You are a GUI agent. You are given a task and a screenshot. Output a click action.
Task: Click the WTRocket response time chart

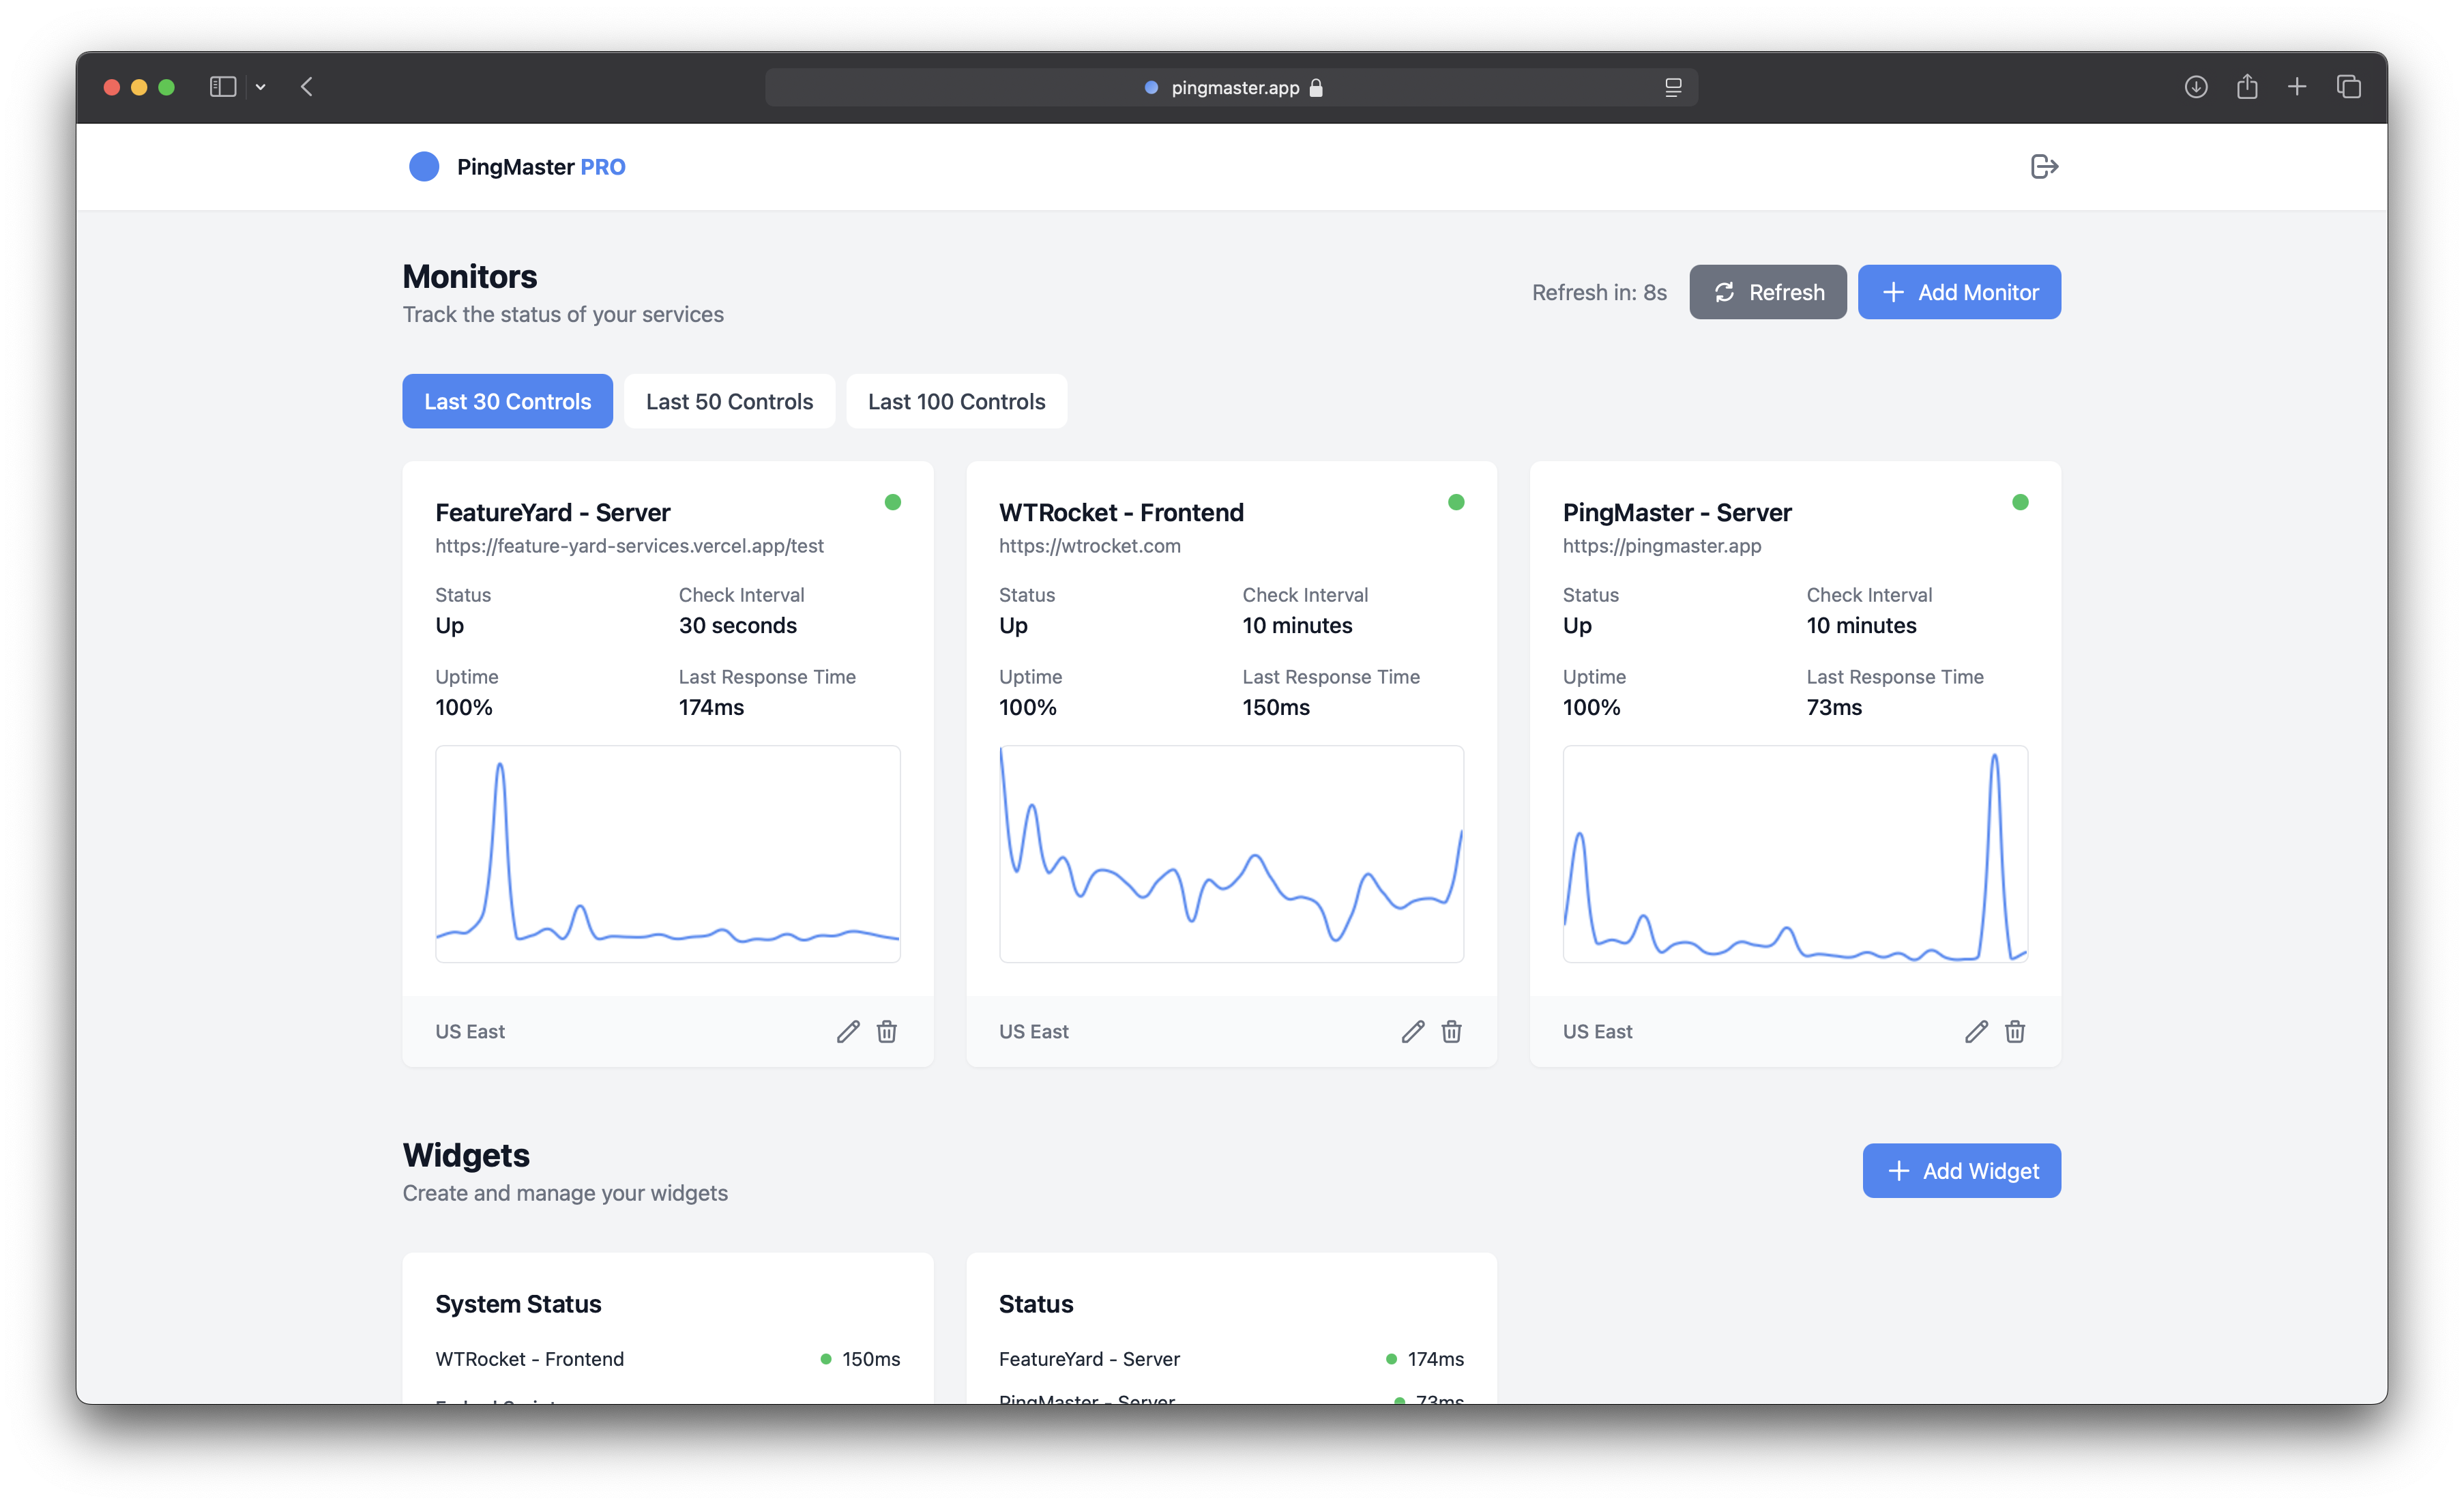pyautogui.click(x=1231, y=853)
